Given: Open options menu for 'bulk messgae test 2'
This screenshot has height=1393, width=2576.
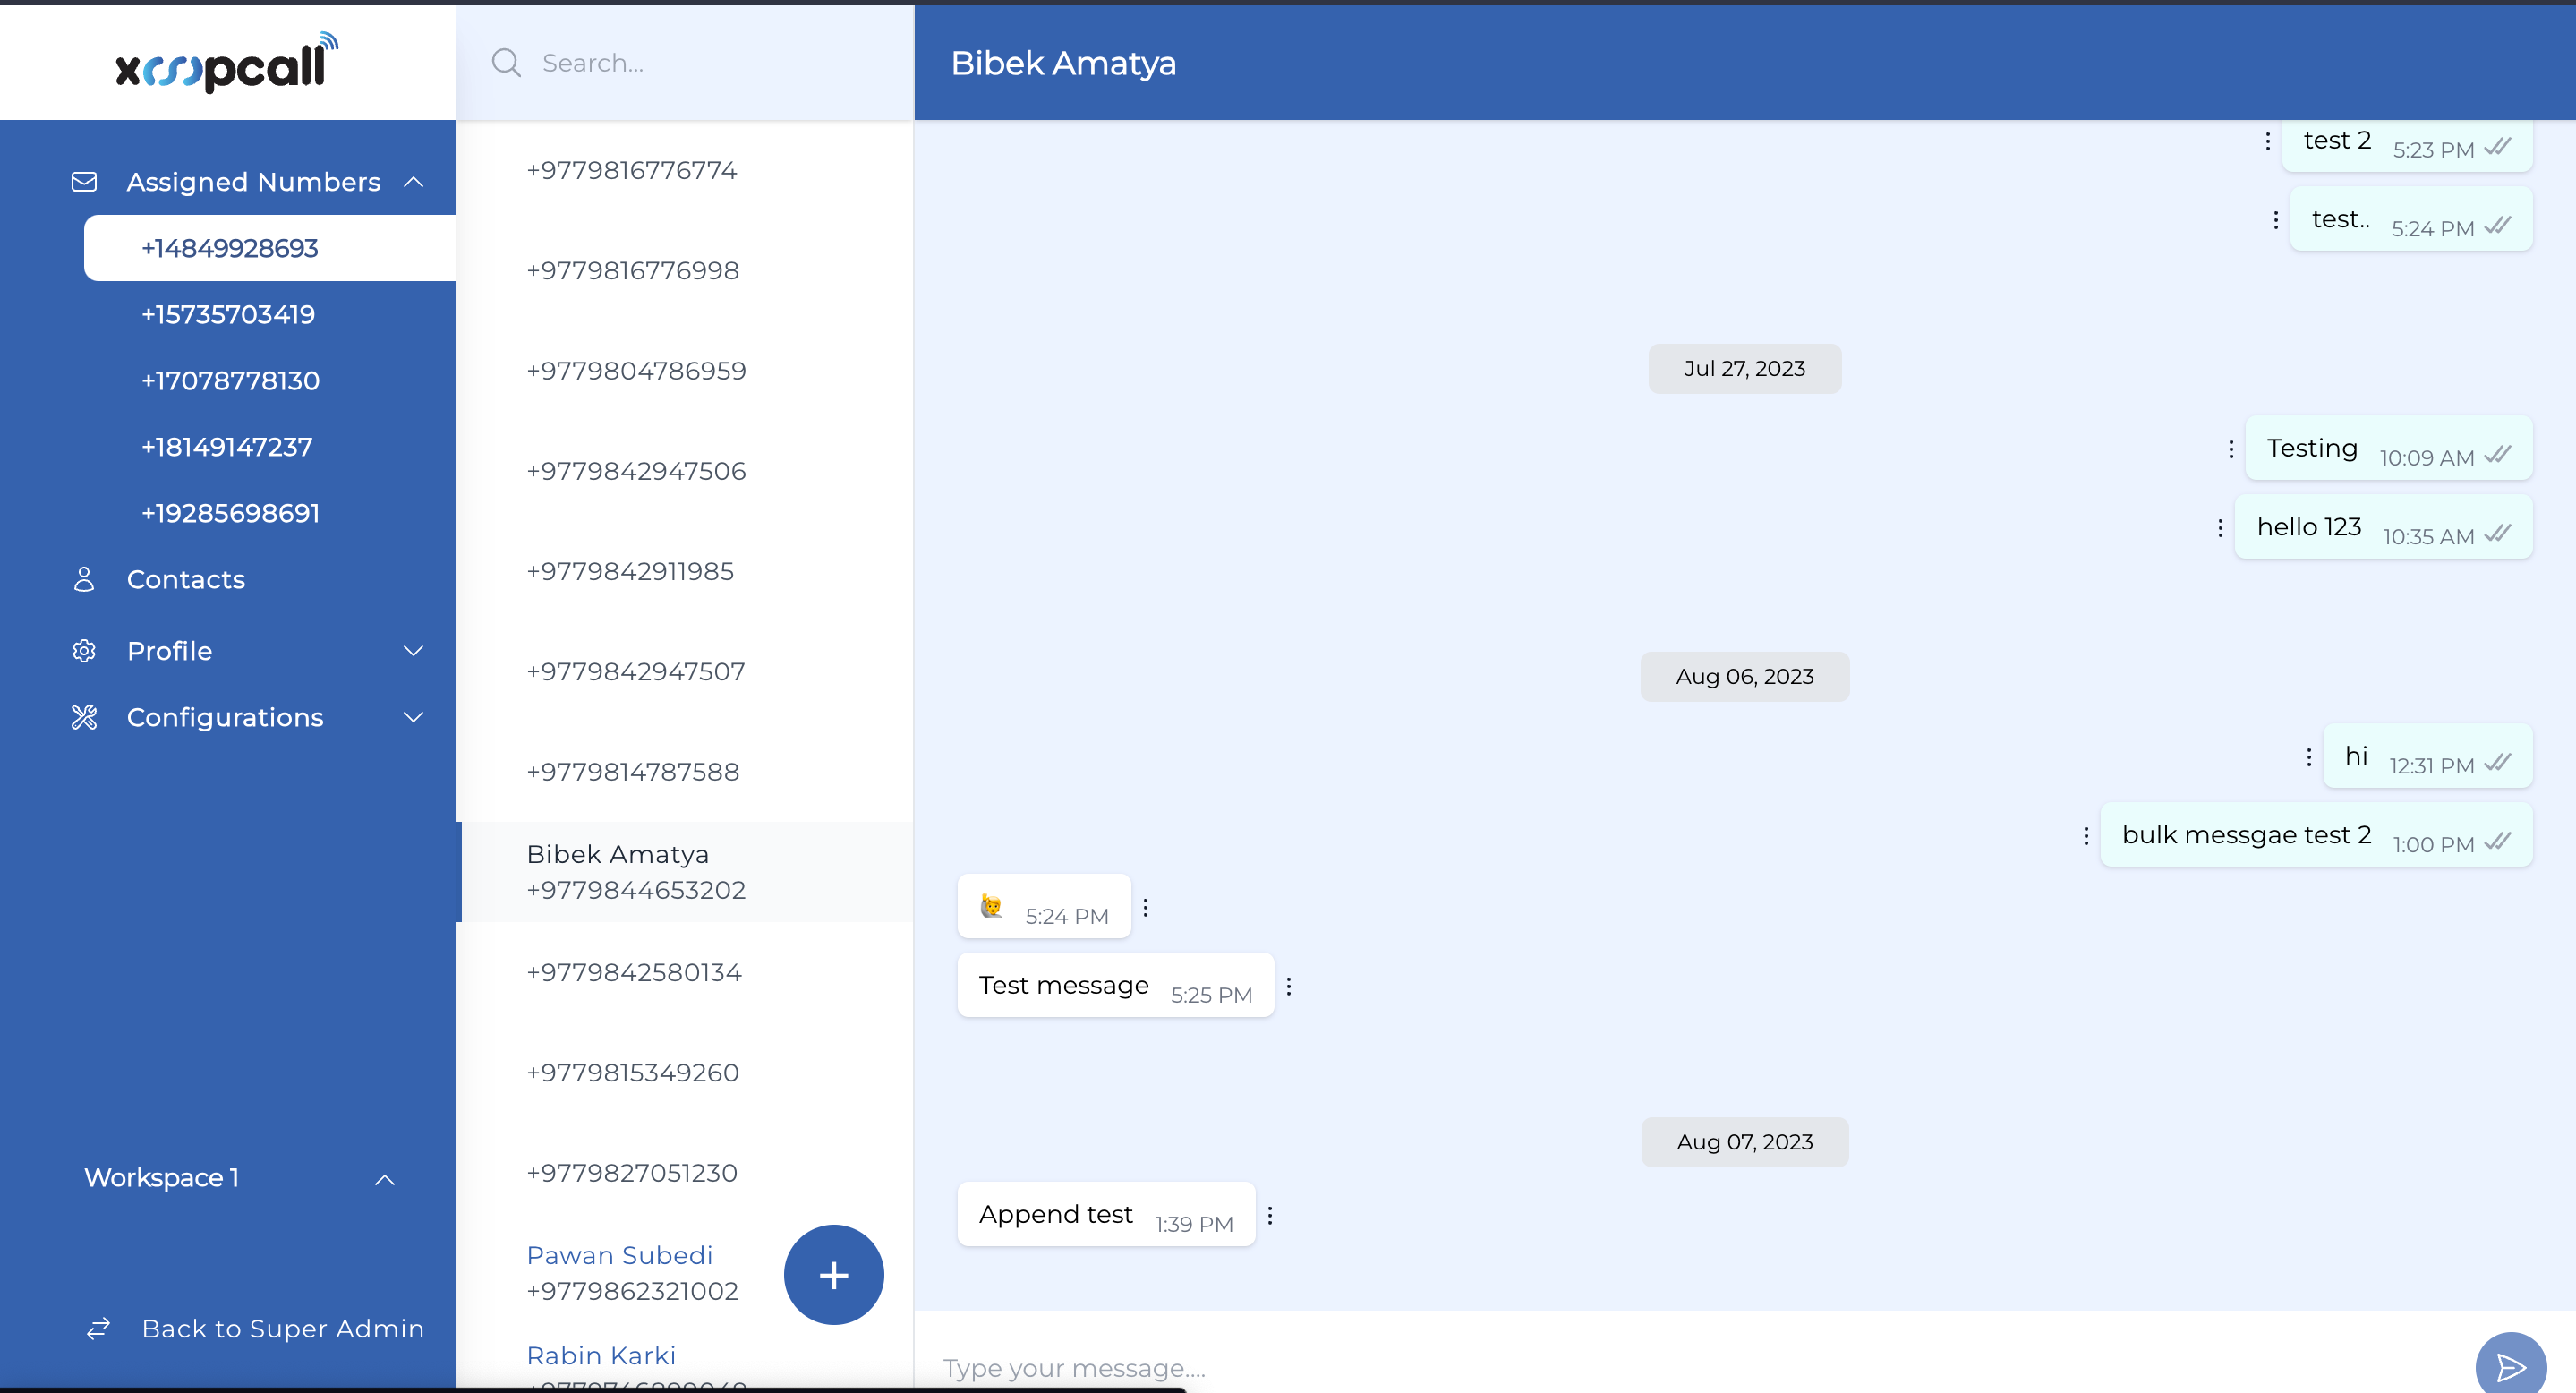Looking at the screenshot, I should point(2085,835).
